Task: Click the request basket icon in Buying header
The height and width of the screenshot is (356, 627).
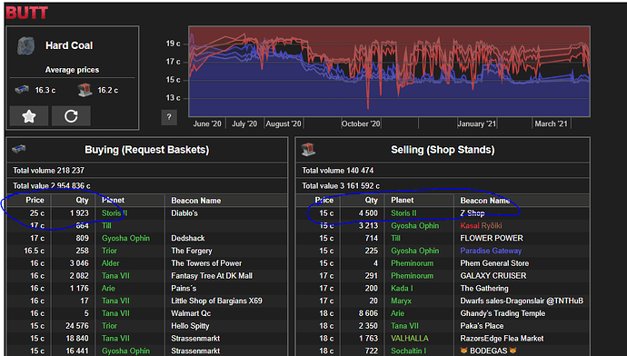Action: tap(19, 149)
